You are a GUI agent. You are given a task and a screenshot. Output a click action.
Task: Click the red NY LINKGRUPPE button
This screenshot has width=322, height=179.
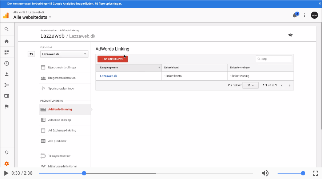pyautogui.click(x=112, y=59)
